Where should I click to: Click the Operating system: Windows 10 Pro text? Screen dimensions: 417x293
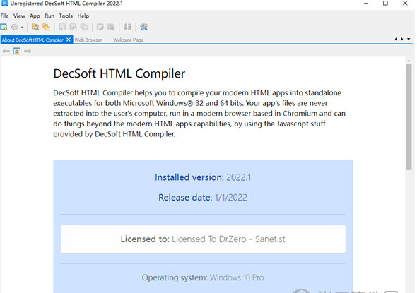tap(203, 277)
